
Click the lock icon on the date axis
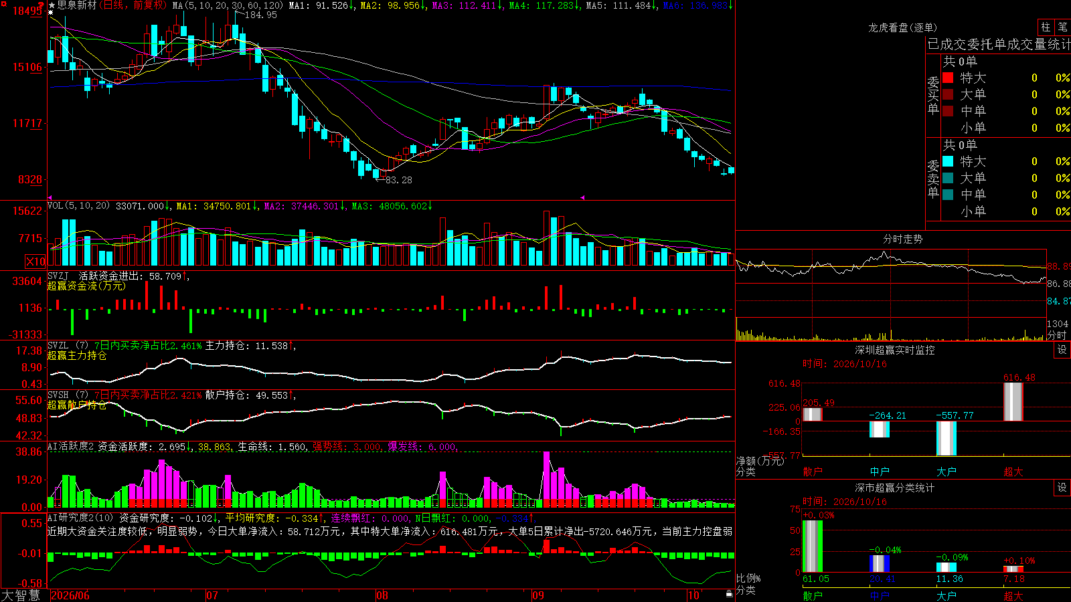729,594
